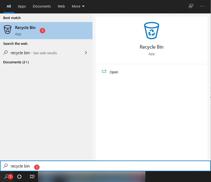Screen dimensions: 211x182
Task: Click the Open action in preview pane
Action: click(x=152, y=72)
